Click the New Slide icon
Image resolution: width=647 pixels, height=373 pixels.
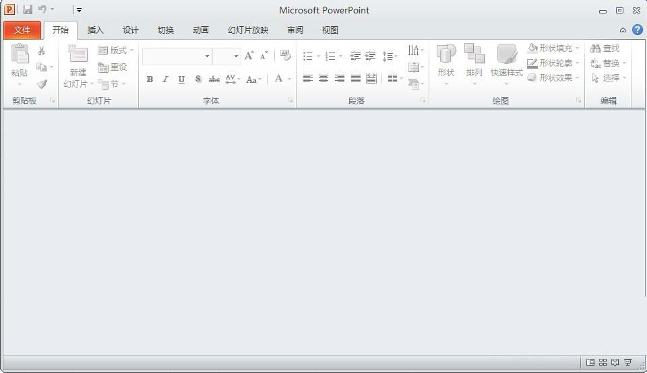click(78, 55)
